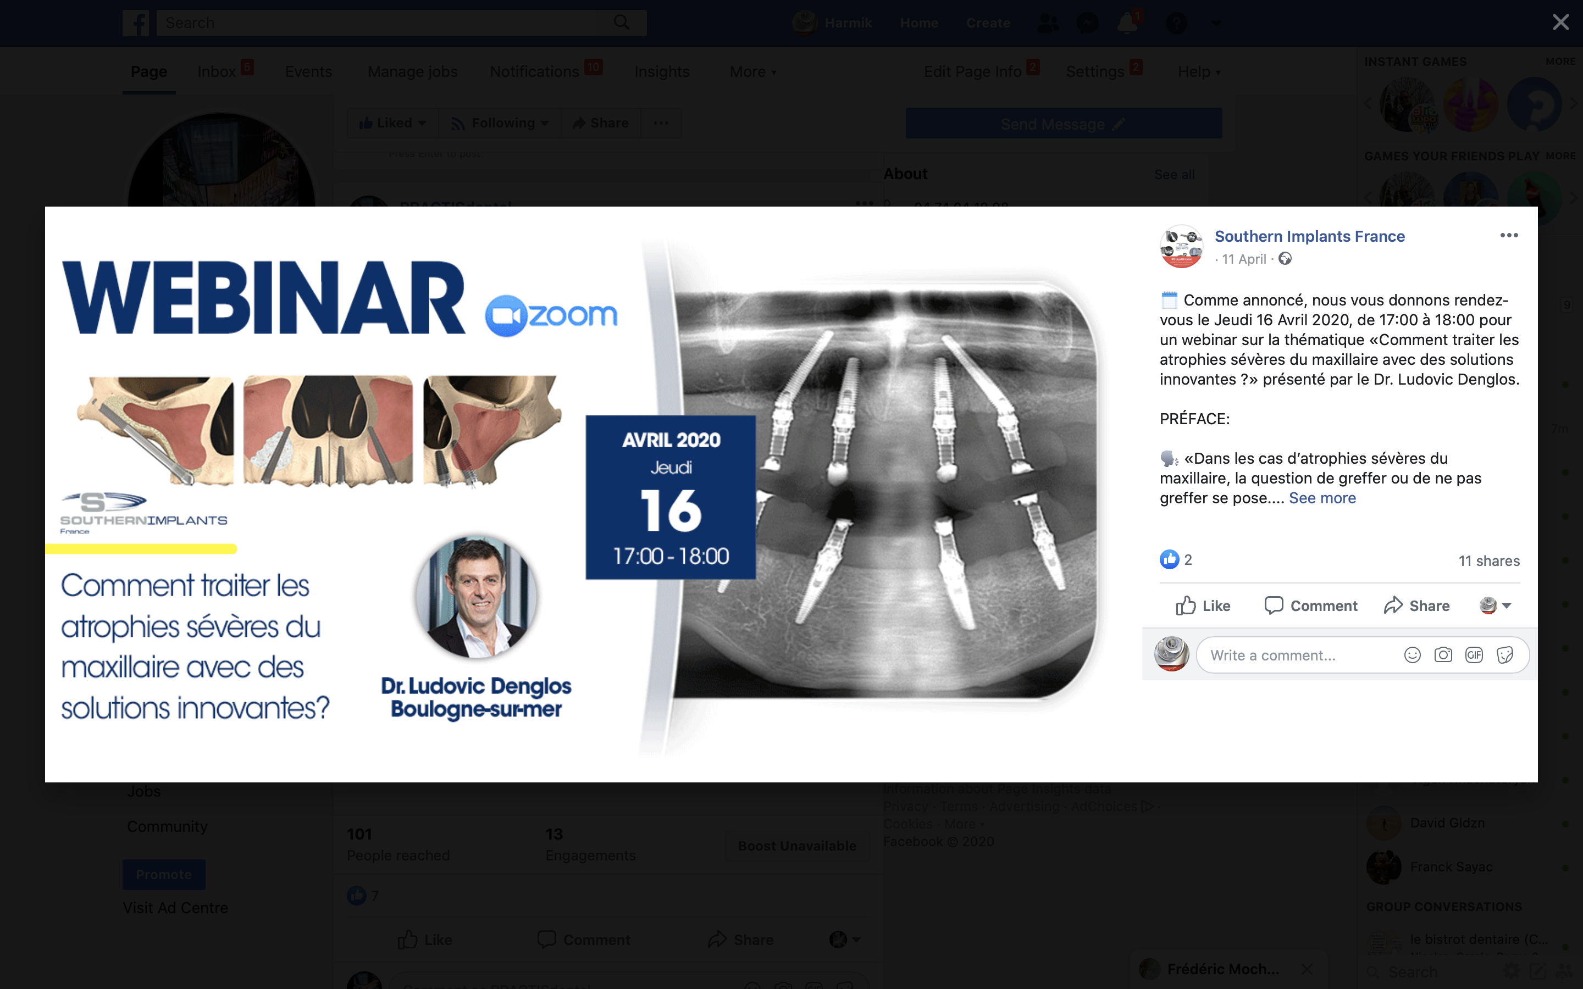This screenshot has height=989, width=1583.
Task: Comment on the background feed post
Action: coord(584,940)
